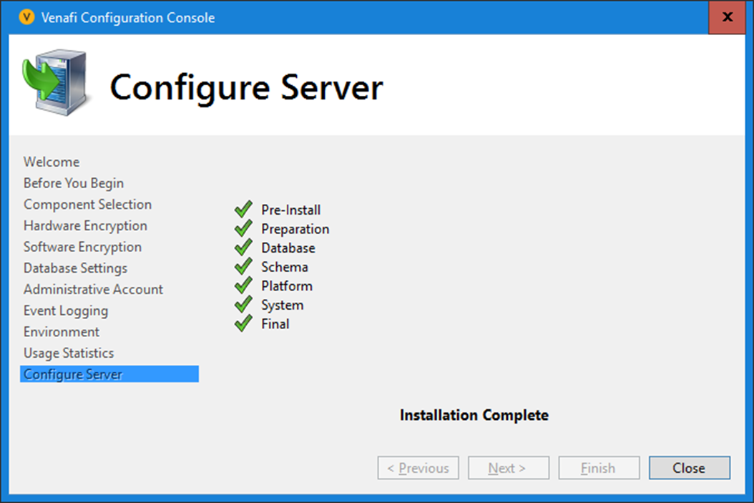Click the green checkmark beside Final

pyautogui.click(x=243, y=323)
